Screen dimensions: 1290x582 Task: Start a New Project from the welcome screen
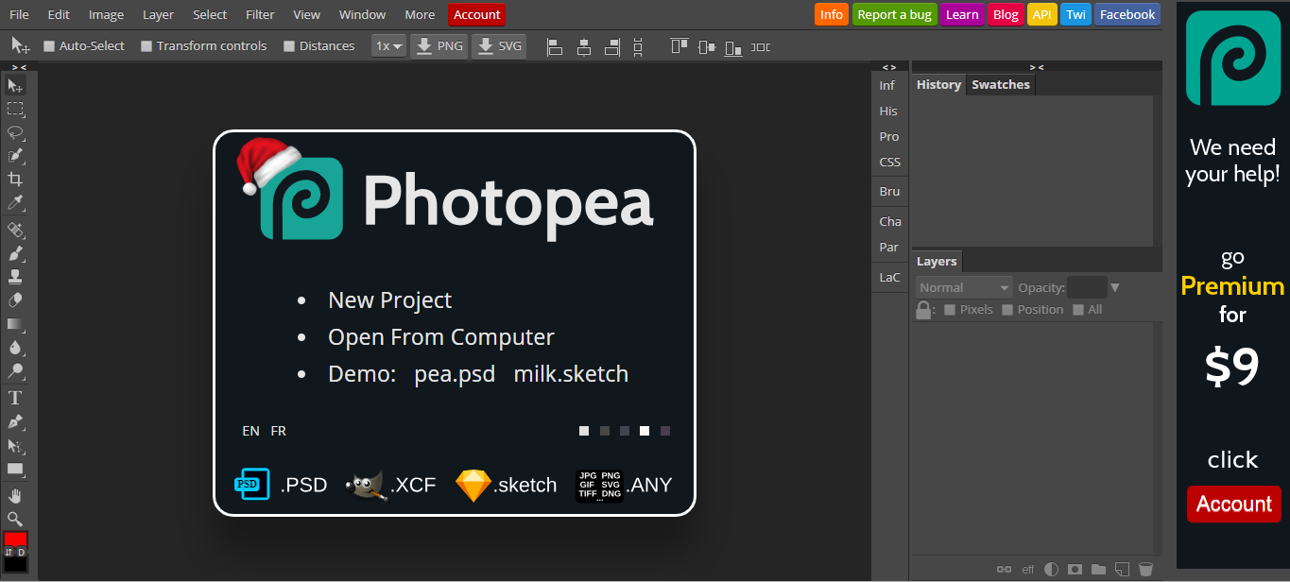pyautogui.click(x=389, y=300)
